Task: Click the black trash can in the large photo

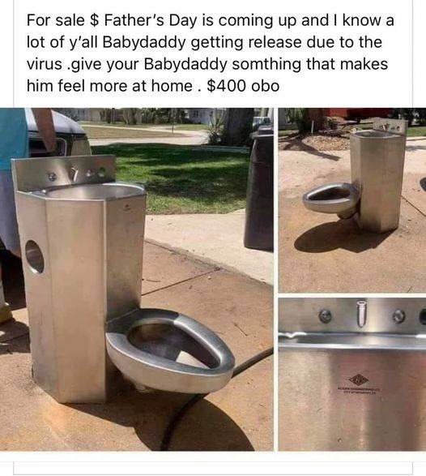Action: click(259, 187)
